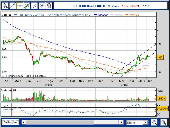Click scrollbar left arrow
This screenshot has height=128, width=170.
24,122
